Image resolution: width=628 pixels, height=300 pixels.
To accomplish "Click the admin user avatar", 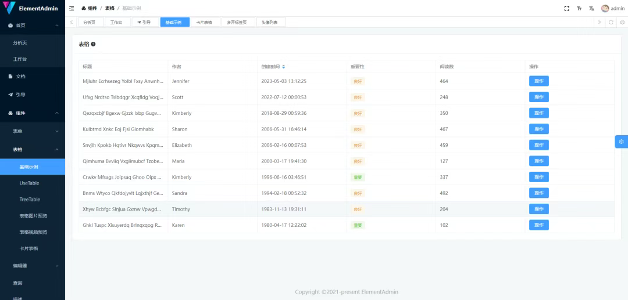I will pyautogui.click(x=605, y=8).
